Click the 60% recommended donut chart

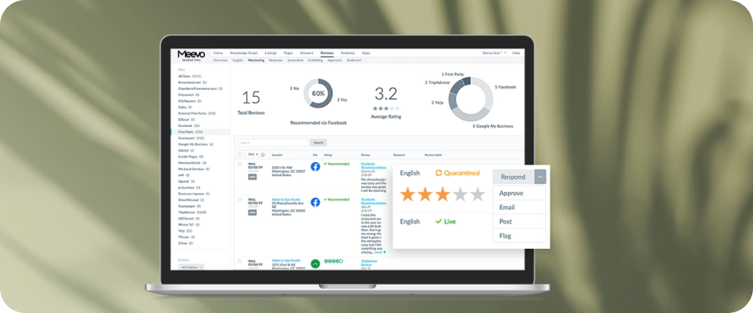pos(318,93)
